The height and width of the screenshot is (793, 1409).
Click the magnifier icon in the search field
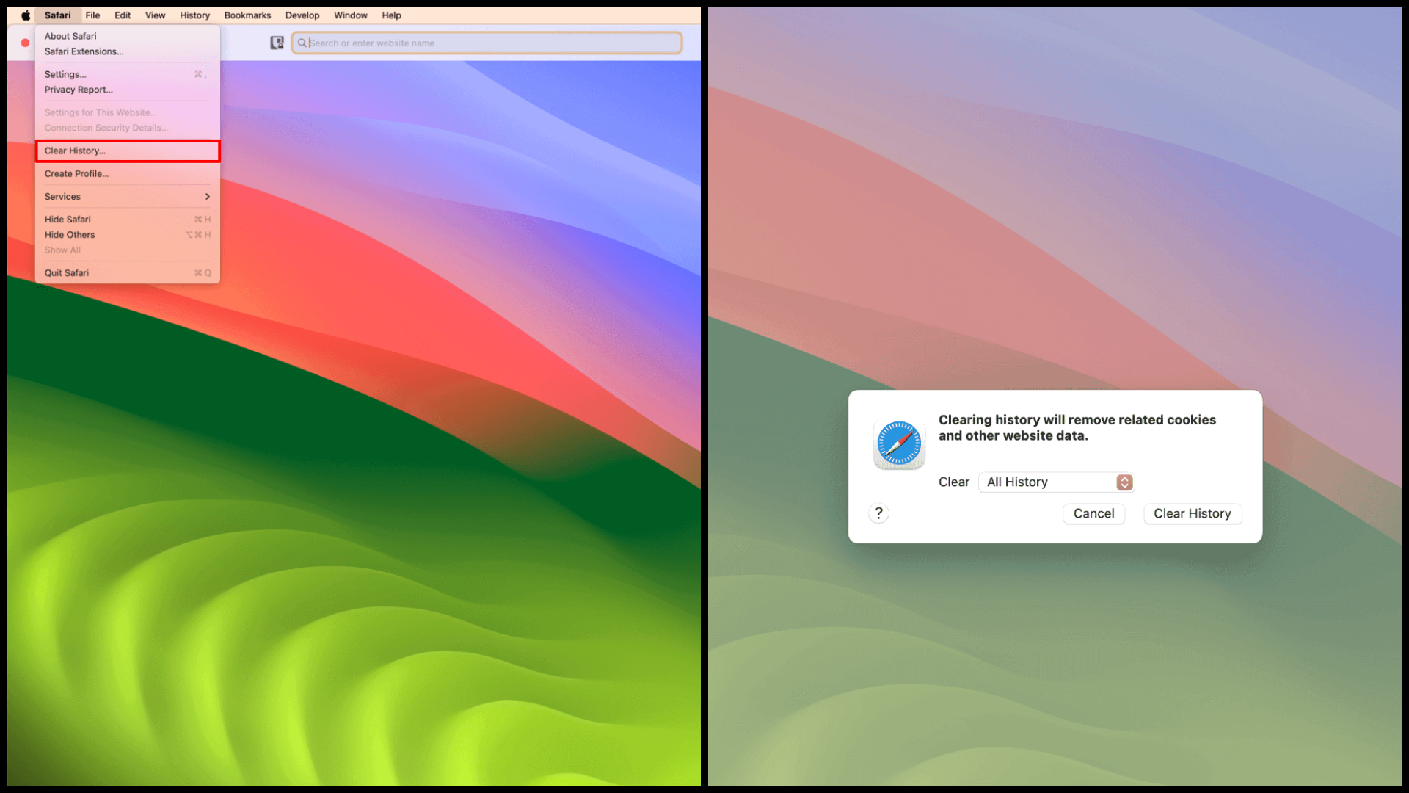pos(302,43)
